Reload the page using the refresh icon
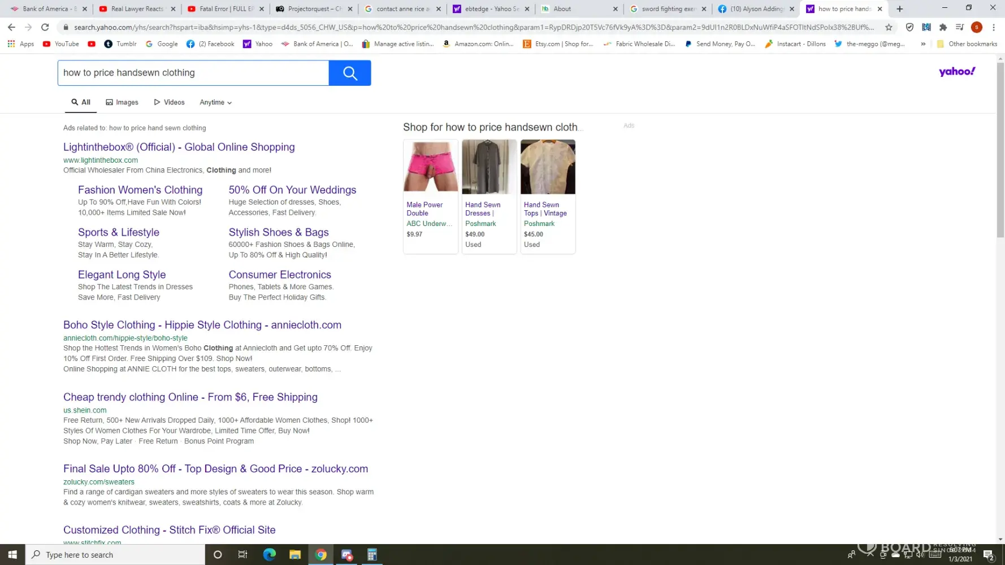This screenshot has height=565, width=1005. [45, 27]
